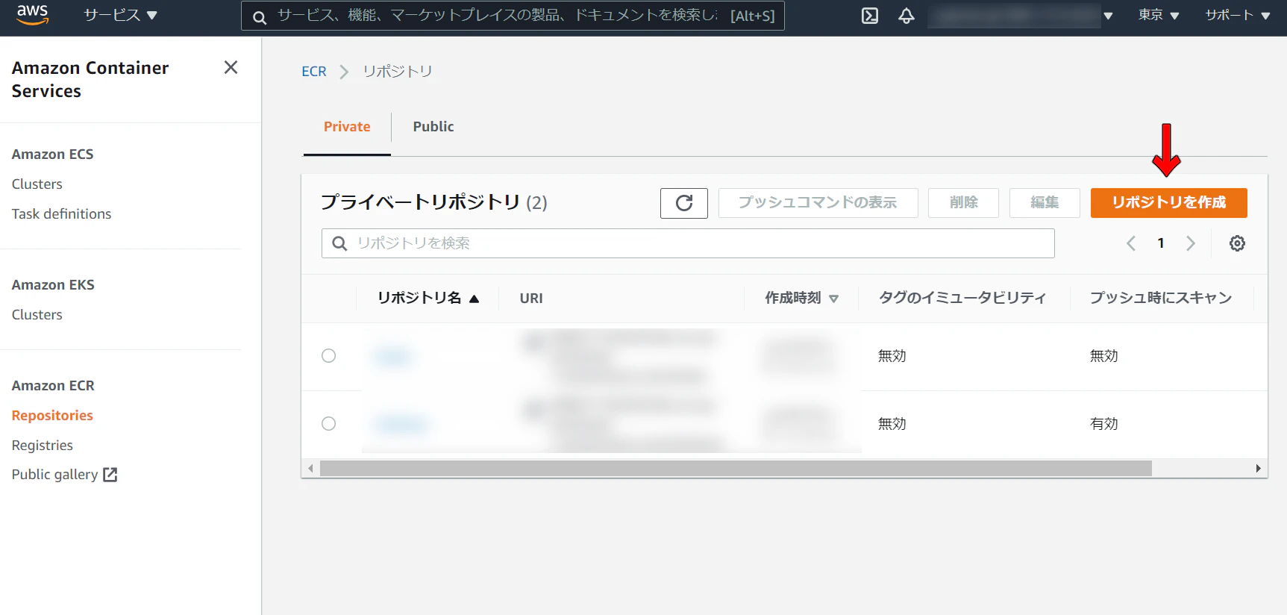1287x615 pixels.
Task: Click first row's 無効 tag immutability value
Action: pyautogui.click(x=892, y=356)
